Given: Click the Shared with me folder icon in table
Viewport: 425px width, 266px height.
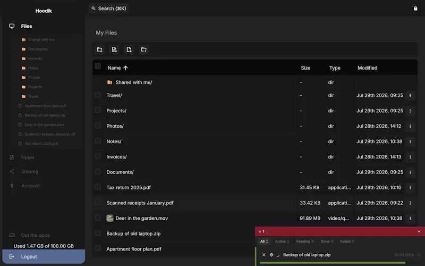Looking at the screenshot, I should [x=110, y=82].
